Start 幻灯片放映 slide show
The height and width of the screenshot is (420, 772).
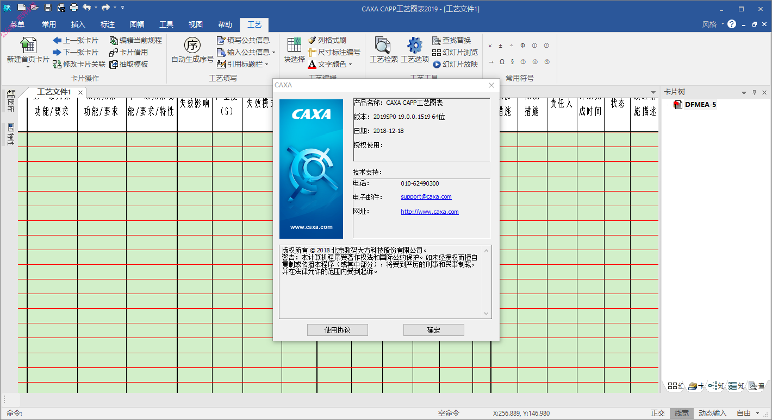[x=455, y=64]
